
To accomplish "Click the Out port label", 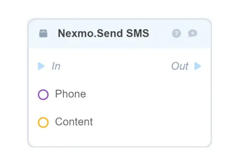I will [x=180, y=66].
